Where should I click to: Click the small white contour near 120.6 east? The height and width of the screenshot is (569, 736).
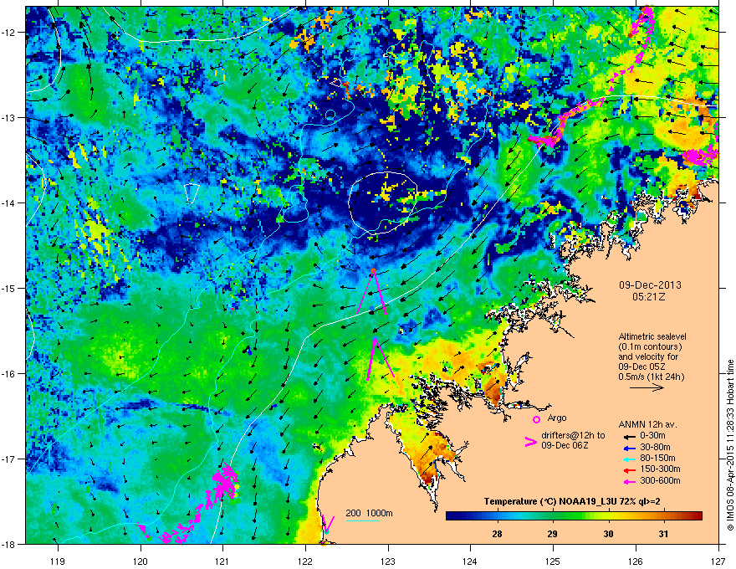pos(192,193)
